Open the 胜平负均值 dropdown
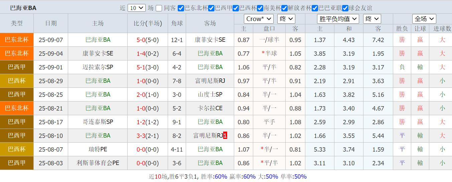This screenshot has height=182, width=452. point(337,19)
